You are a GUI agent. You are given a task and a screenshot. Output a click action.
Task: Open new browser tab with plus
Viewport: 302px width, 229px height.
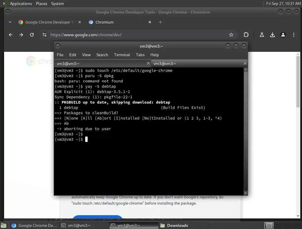160,22
